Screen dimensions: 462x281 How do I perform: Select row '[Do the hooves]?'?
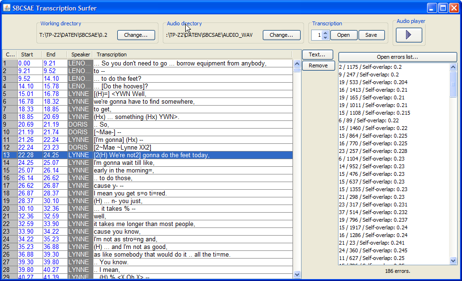click(147, 86)
